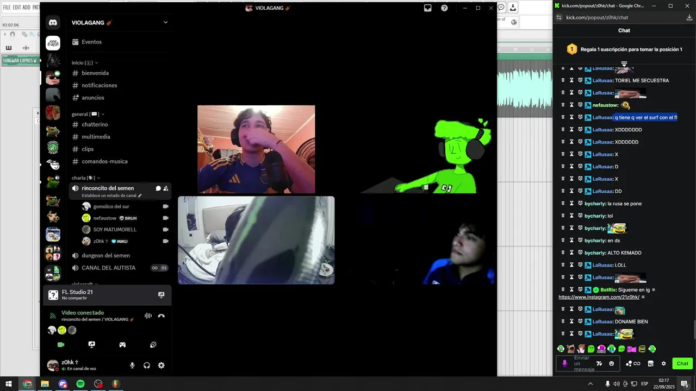Open FL Studio FILE menu
696x391 pixels.
click(7, 8)
